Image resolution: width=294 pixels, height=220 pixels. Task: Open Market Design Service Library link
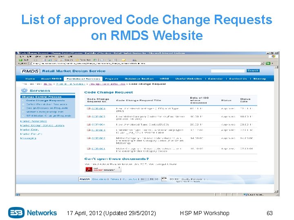coord(42,125)
